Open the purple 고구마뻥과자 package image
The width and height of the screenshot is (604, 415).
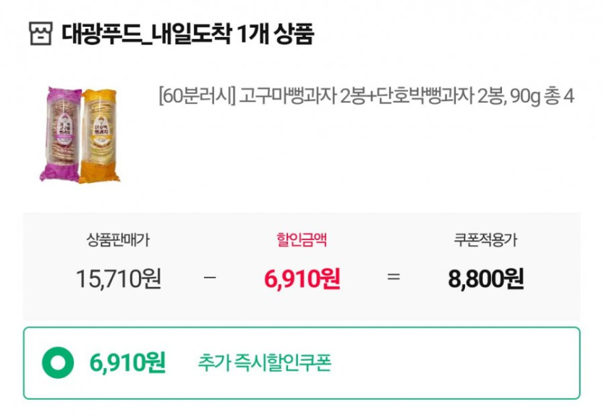(61, 134)
